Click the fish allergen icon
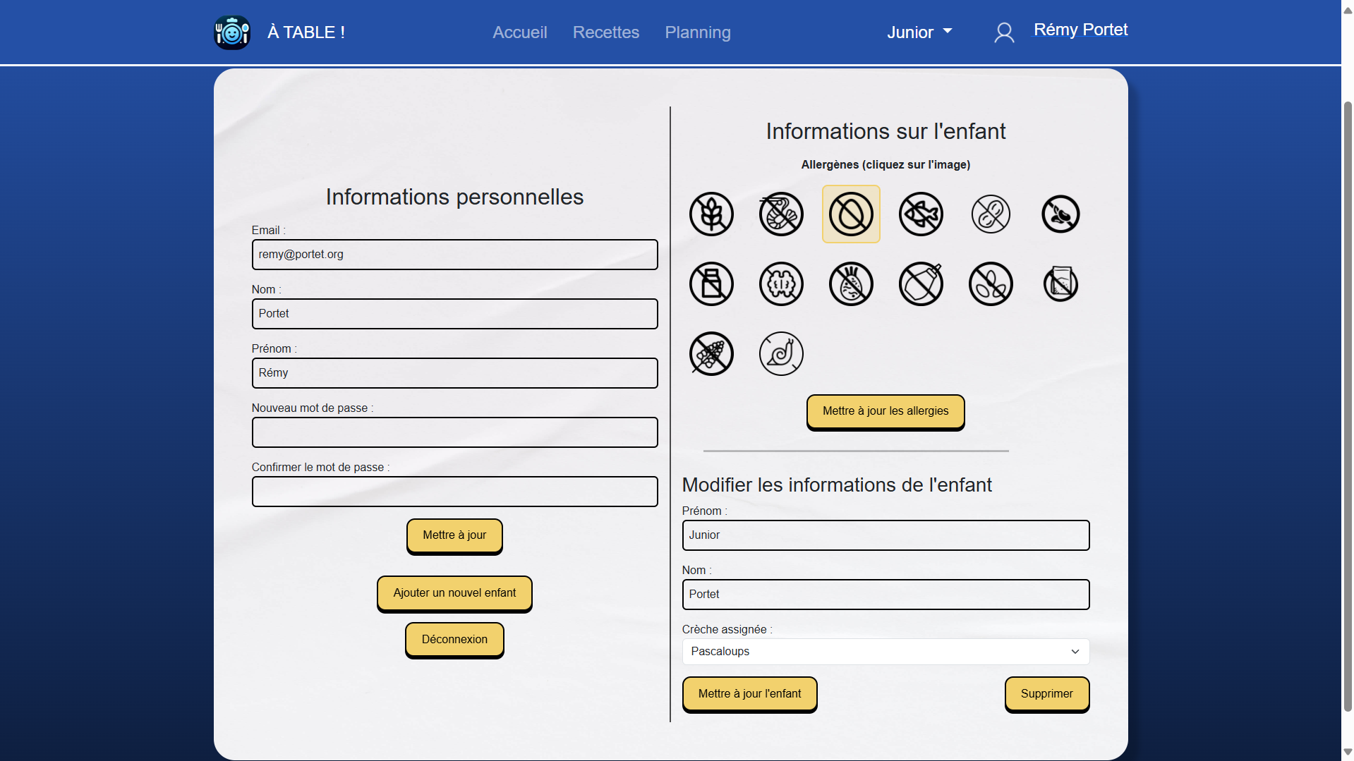Screen dimensions: 1354x761 coord(921,214)
